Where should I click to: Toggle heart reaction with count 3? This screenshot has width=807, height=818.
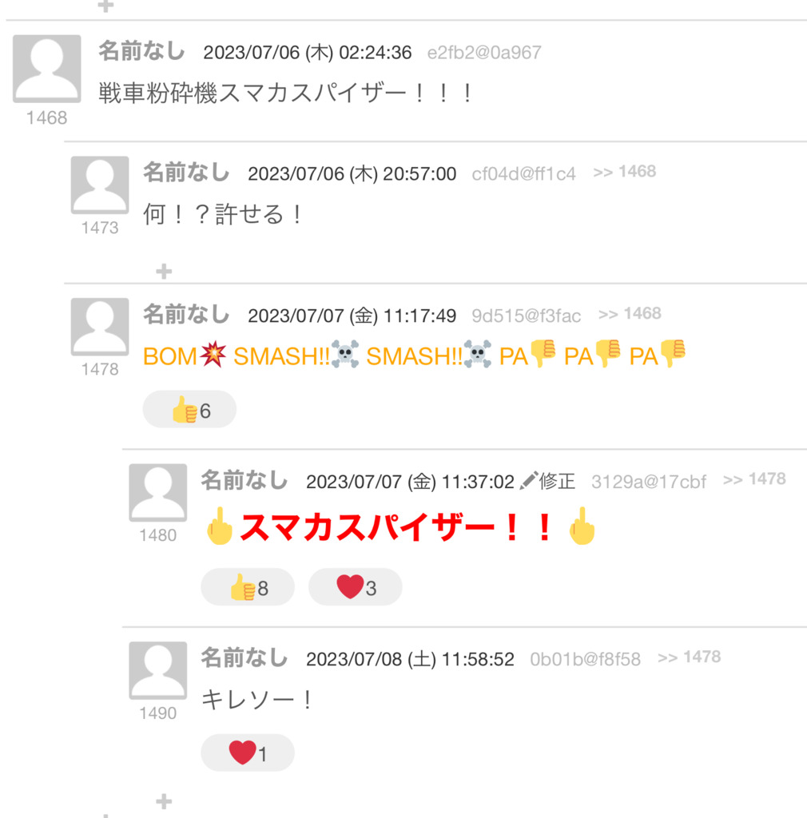[356, 587]
